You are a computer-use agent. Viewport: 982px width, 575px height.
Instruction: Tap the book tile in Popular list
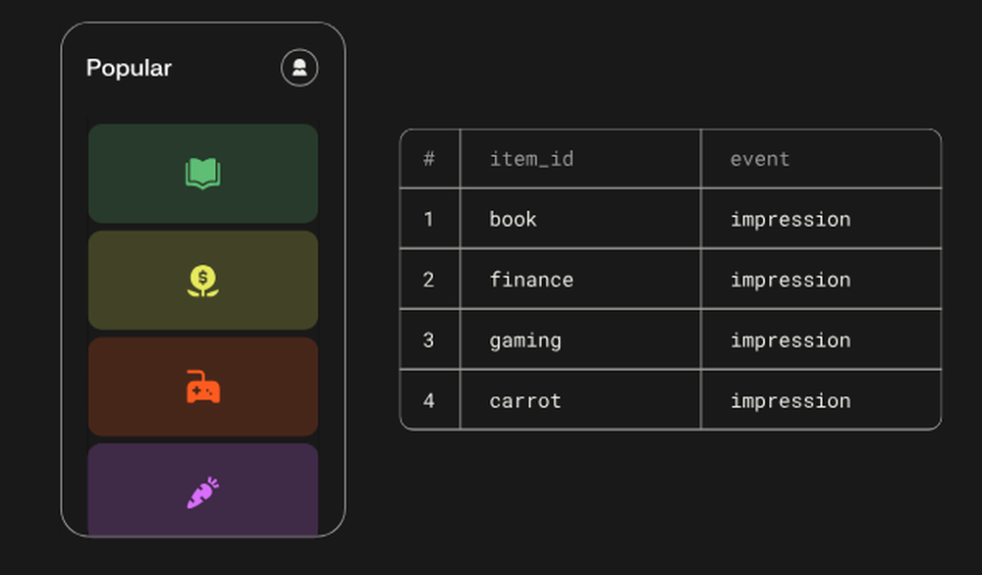(x=202, y=174)
